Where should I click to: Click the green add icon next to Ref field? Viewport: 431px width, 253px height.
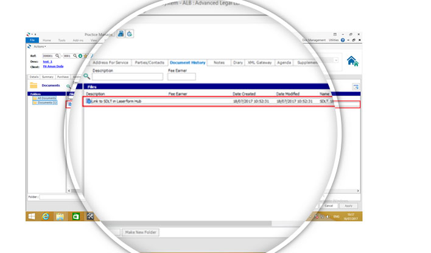80,55
